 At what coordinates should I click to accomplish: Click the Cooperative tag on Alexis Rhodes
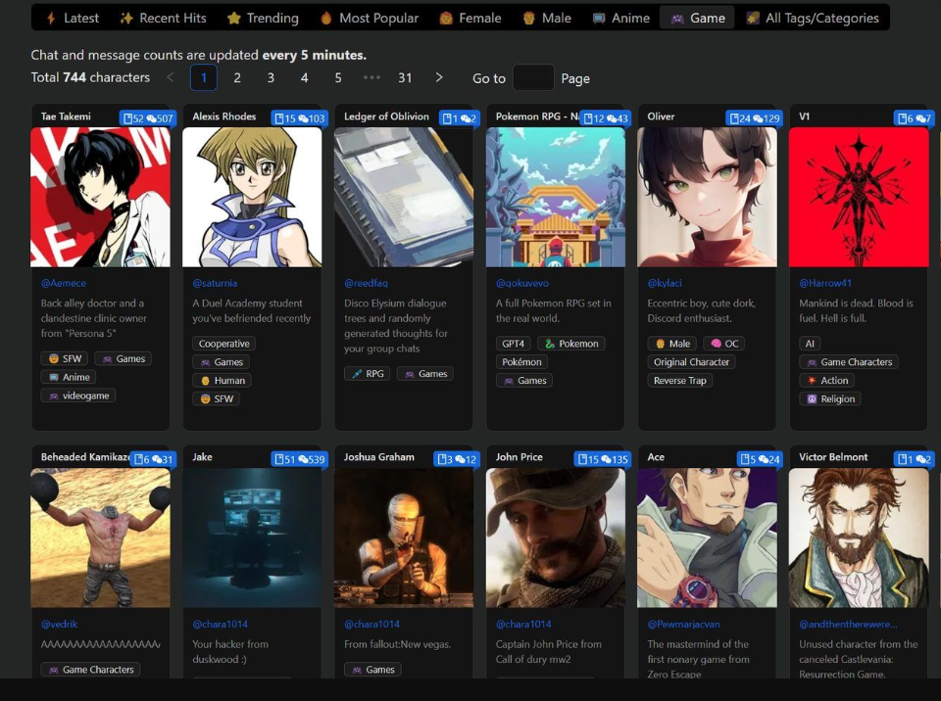(223, 344)
